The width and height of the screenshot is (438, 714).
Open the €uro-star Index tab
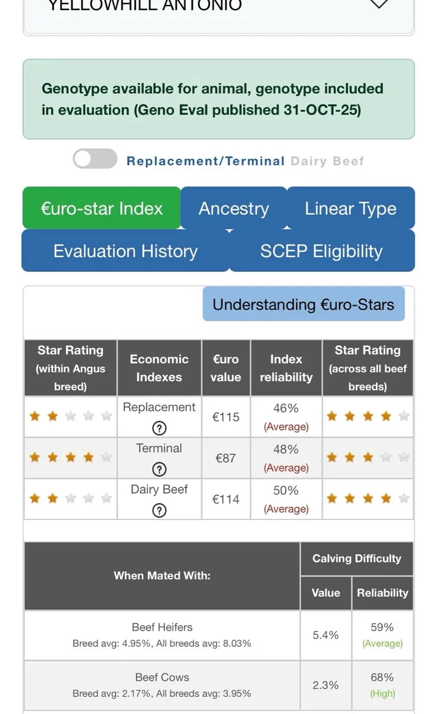point(102,208)
